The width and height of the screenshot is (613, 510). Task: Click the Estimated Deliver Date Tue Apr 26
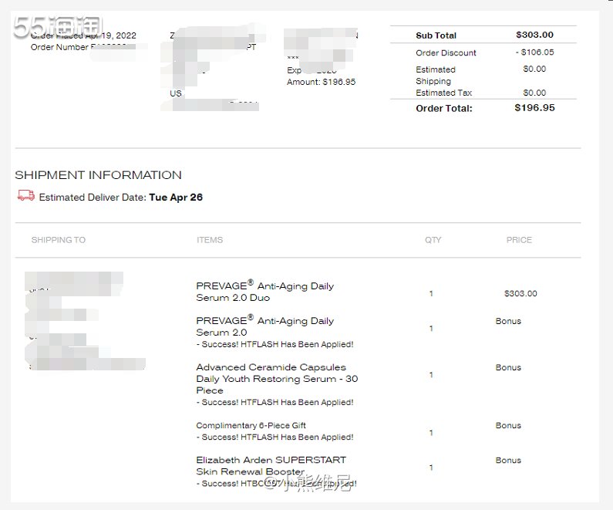(121, 197)
